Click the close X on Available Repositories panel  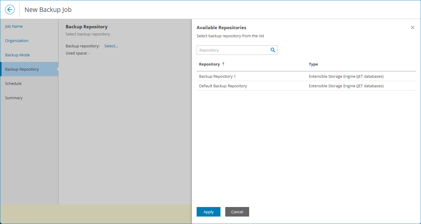(x=412, y=27)
